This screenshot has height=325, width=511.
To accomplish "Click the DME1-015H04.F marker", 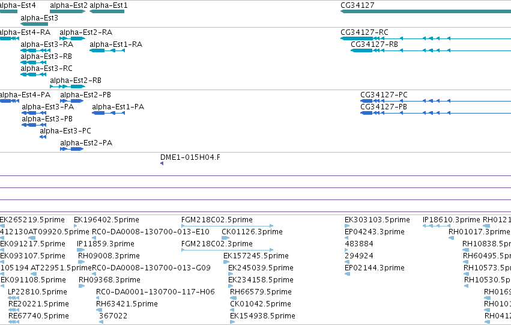I will click(x=162, y=163).
